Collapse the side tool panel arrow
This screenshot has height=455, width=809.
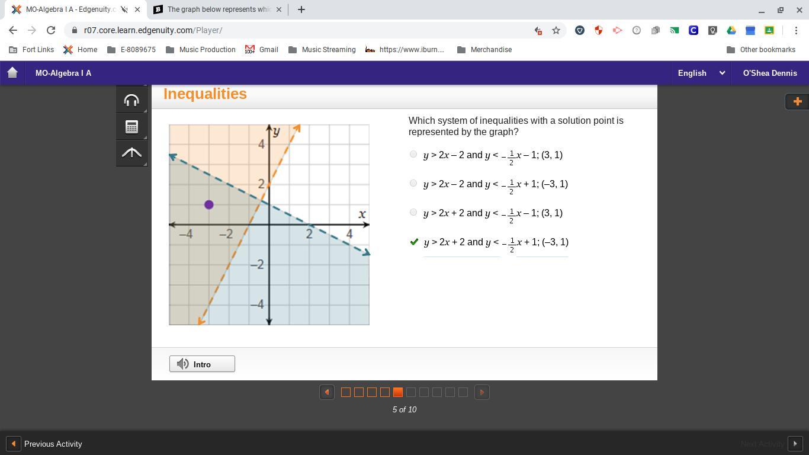click(x=131, y=153)
